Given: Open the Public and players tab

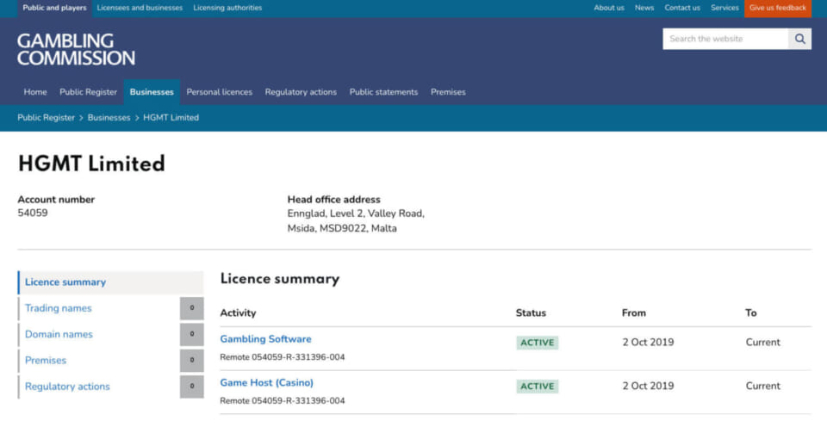Looking at the screenshot, I should 54,8.
